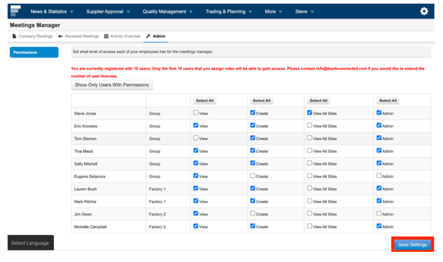Uncheck Admin for Mark Ritchie

tap(379, 201)
